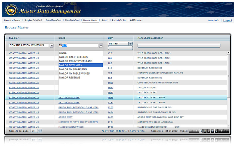Switch to Browse Master tab
Image resolution: width=236 pixels, height=146 pixels.
point(90,20)
